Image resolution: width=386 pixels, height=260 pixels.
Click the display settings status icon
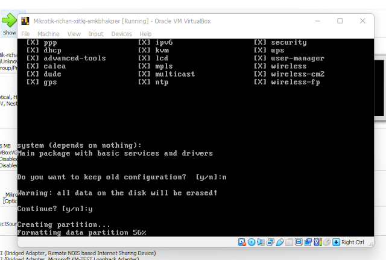click(299, 243)
